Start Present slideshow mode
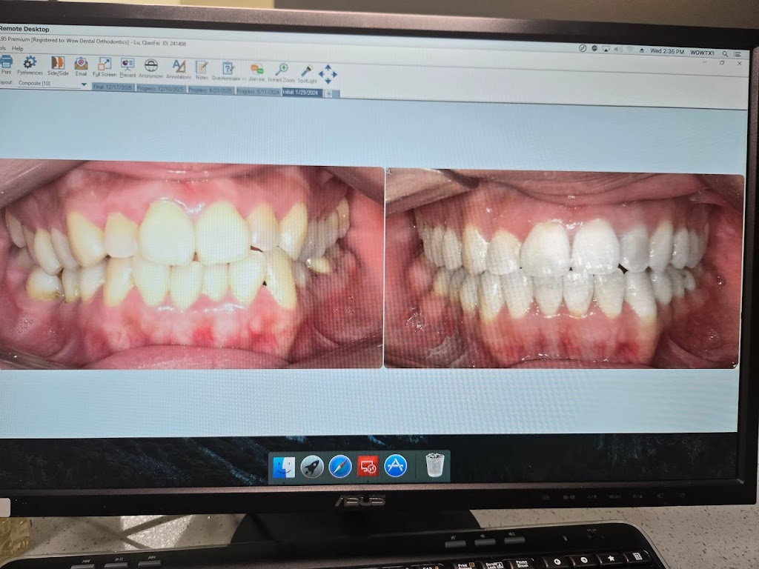Screen dimensions: 759x569 (127, 67)
